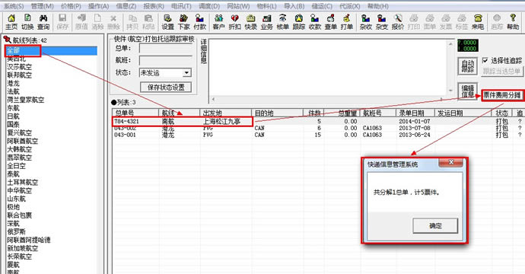Select 荷兰皇家航空 in the airline list

26,100
